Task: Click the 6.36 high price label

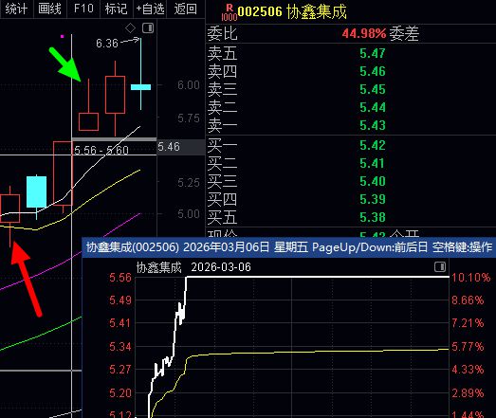Action: (x=107, y=44)
